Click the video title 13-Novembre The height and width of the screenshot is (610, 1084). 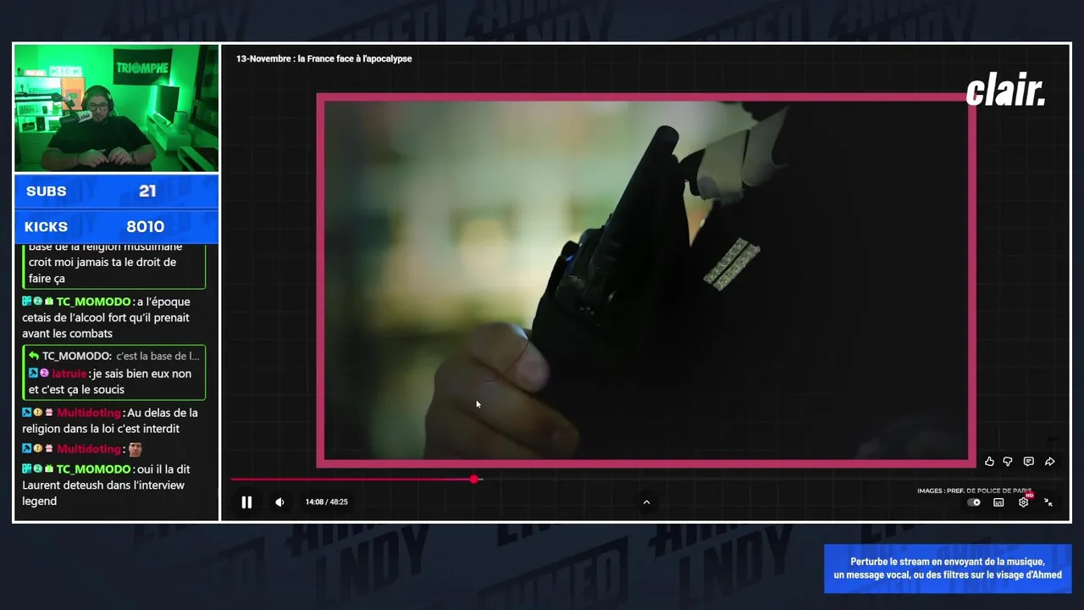(x=324, y=58)
